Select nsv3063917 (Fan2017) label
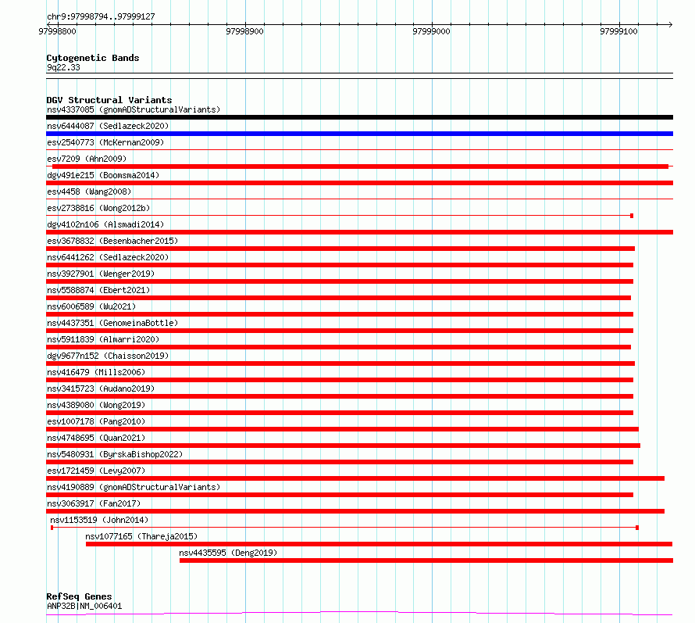The image size is (695, 623). pyautogui.click(x=94, y=503)
